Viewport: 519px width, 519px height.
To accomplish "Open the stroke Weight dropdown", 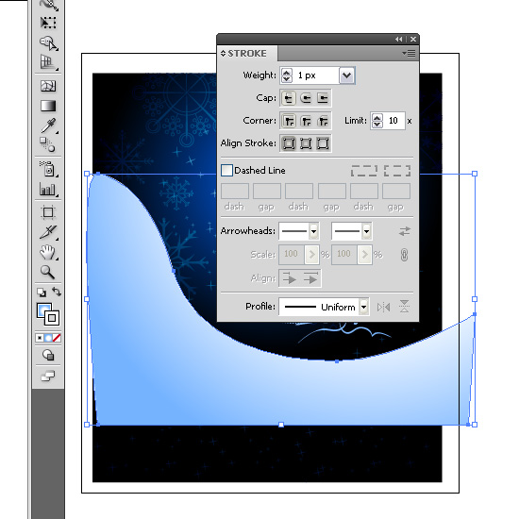I will click(346, 75).
